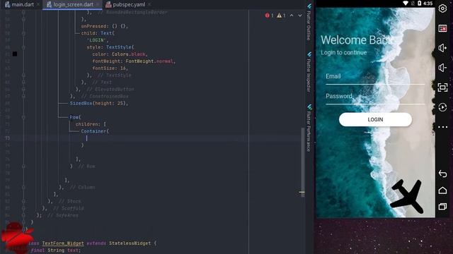Click the Welcome Back heading
453x254 pixels.
tap(357, 40)
